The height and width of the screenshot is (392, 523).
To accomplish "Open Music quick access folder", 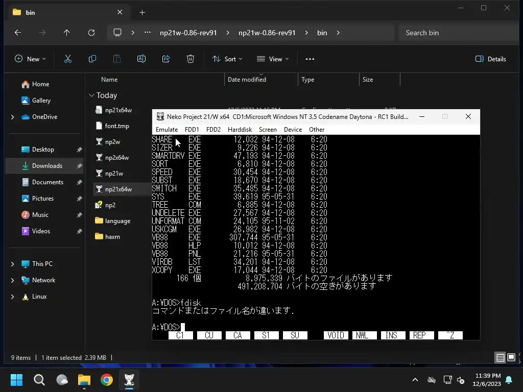I will click(x=40, y=215).
